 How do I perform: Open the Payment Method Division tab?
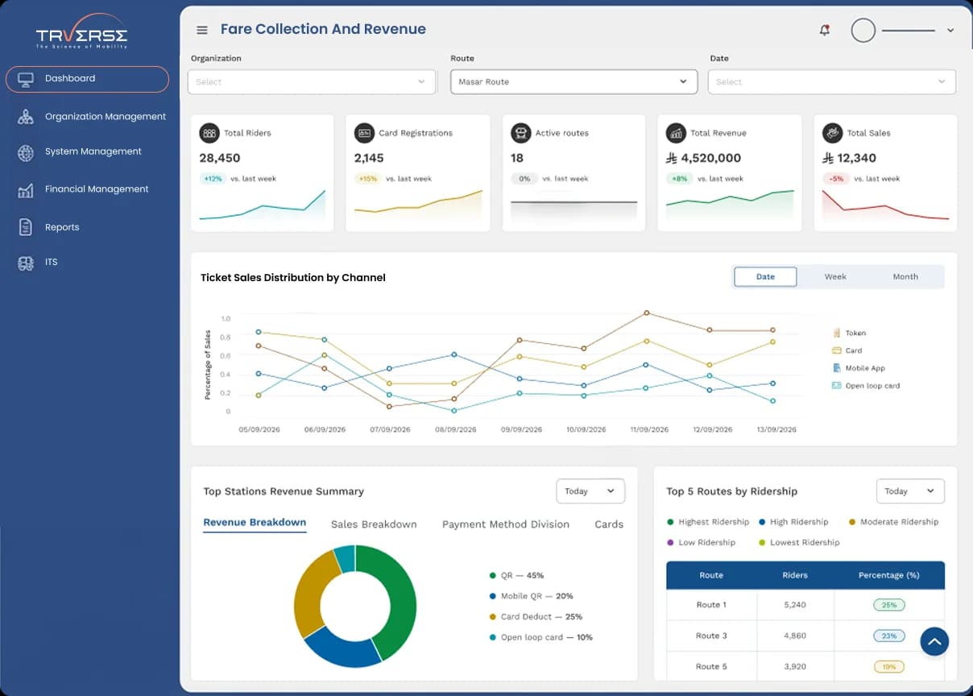point(506,524)
